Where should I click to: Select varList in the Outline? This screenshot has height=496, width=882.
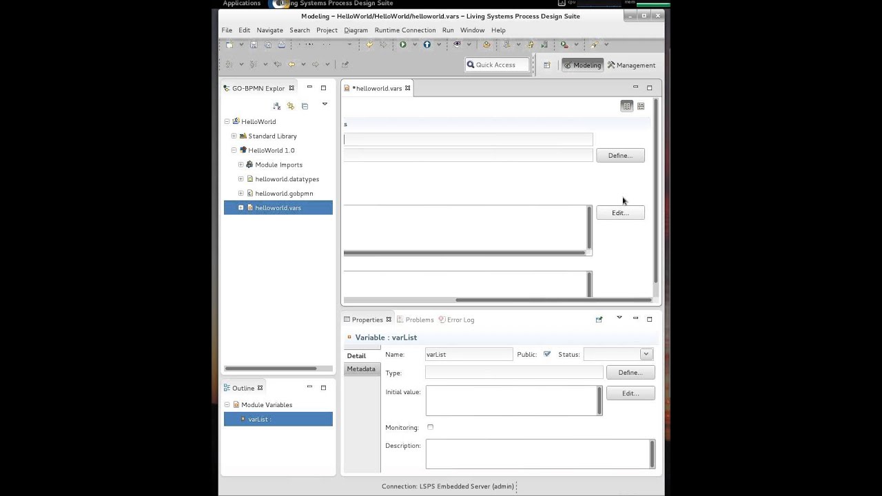point(278,419)
